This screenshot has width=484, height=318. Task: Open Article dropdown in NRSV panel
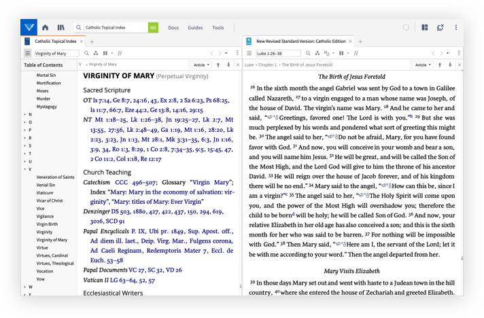[423, 65]
